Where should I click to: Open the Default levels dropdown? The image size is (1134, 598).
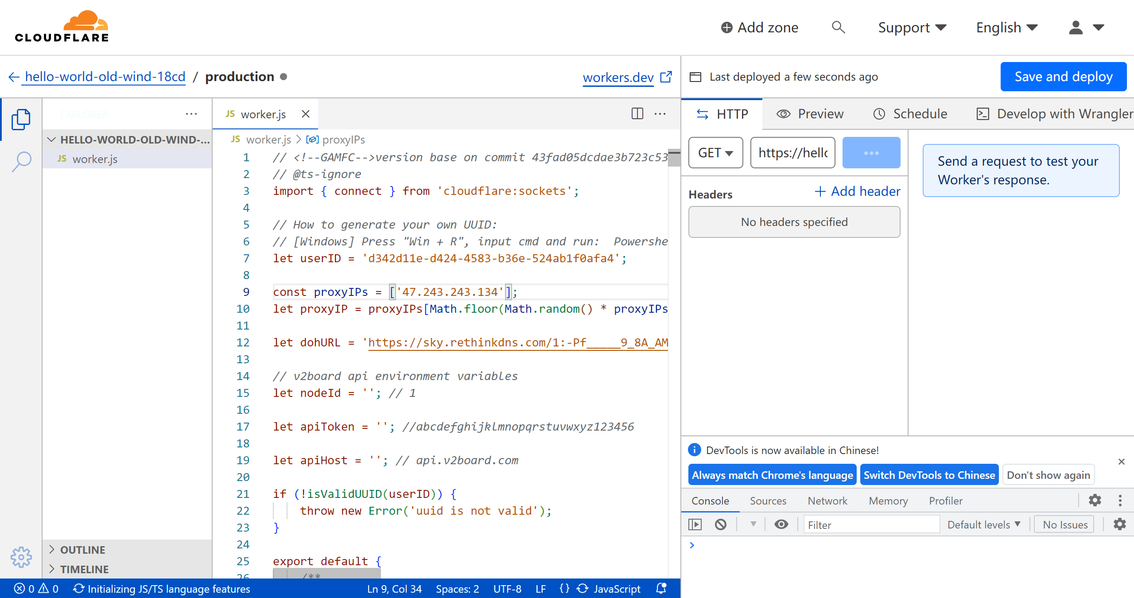[x=983, y=524]
